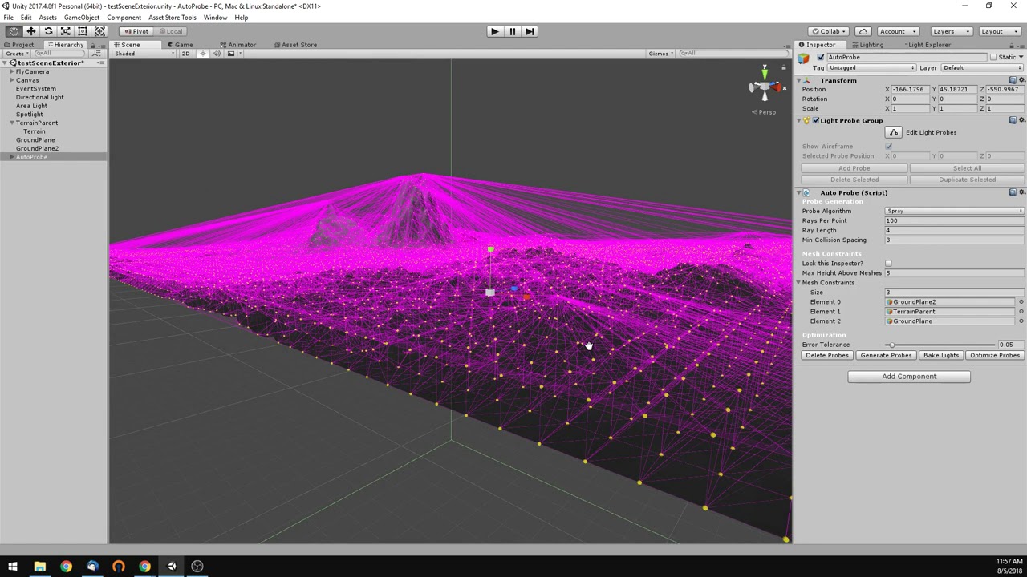Image resolution: width=1027 pixels, height=577 pixels.
Task: Check Lock this Inspector checkbox
Action: (x=888, y=264)
